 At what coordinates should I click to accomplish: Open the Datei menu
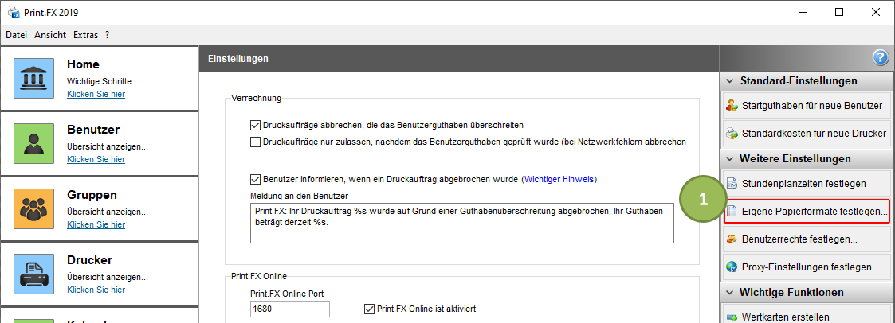click(x=17, y=35)
